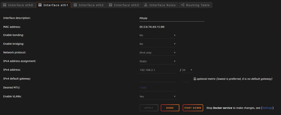Click the 'Desired MTU:' label
This screenshot has width=281, height=115.
click(x=12, y=88)
